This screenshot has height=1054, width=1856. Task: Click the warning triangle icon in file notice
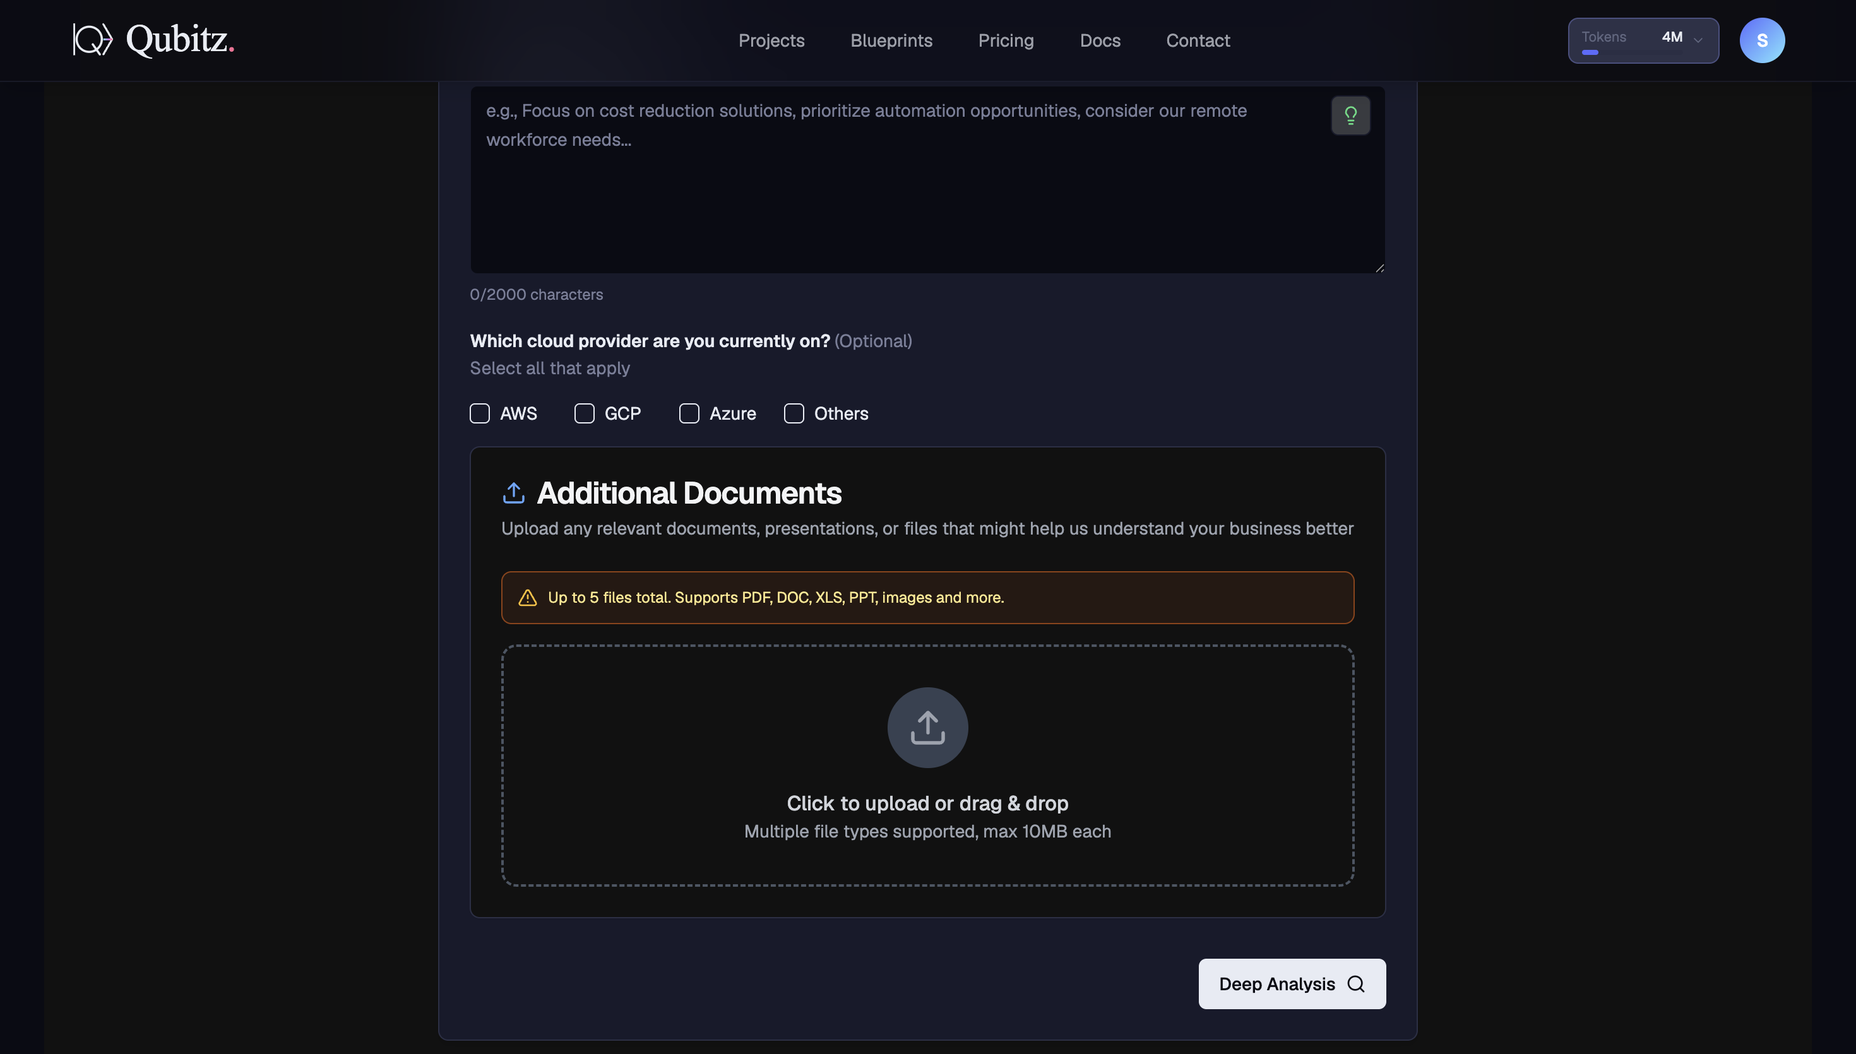[528, 598]
